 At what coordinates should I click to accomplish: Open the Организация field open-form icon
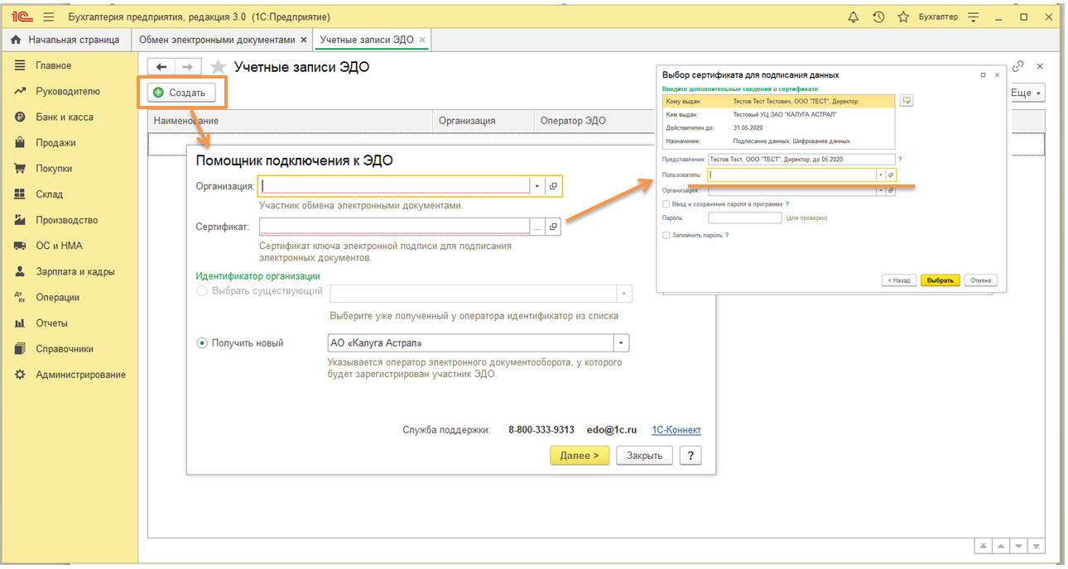point(553,186)
